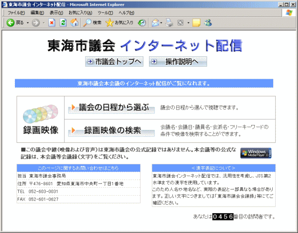
Task: Click the History clock icon in toolbar
Action: click(x=142, y=23)
